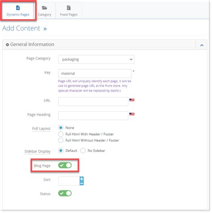Image resolution: width=212 pixels, height=213 pixels.
Task: Click the Sort number field
Action: coord(69,181)
